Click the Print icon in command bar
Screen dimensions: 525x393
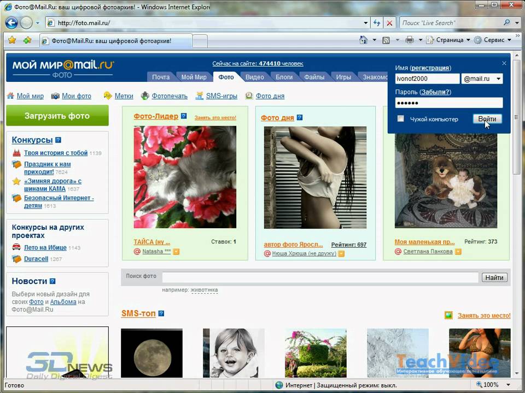(x=409, y=40)
